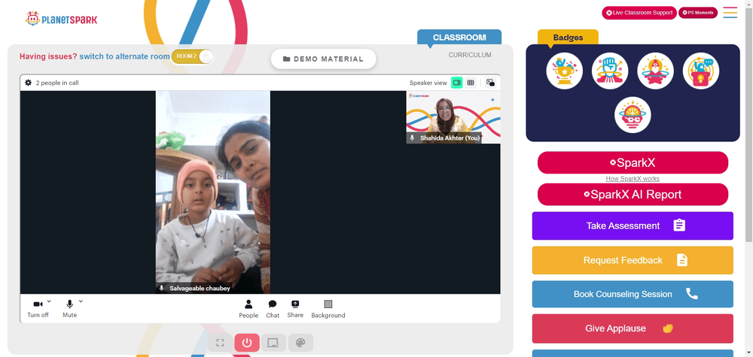
Task: Click Request Feedback button
Action: [x=633, y=260]
